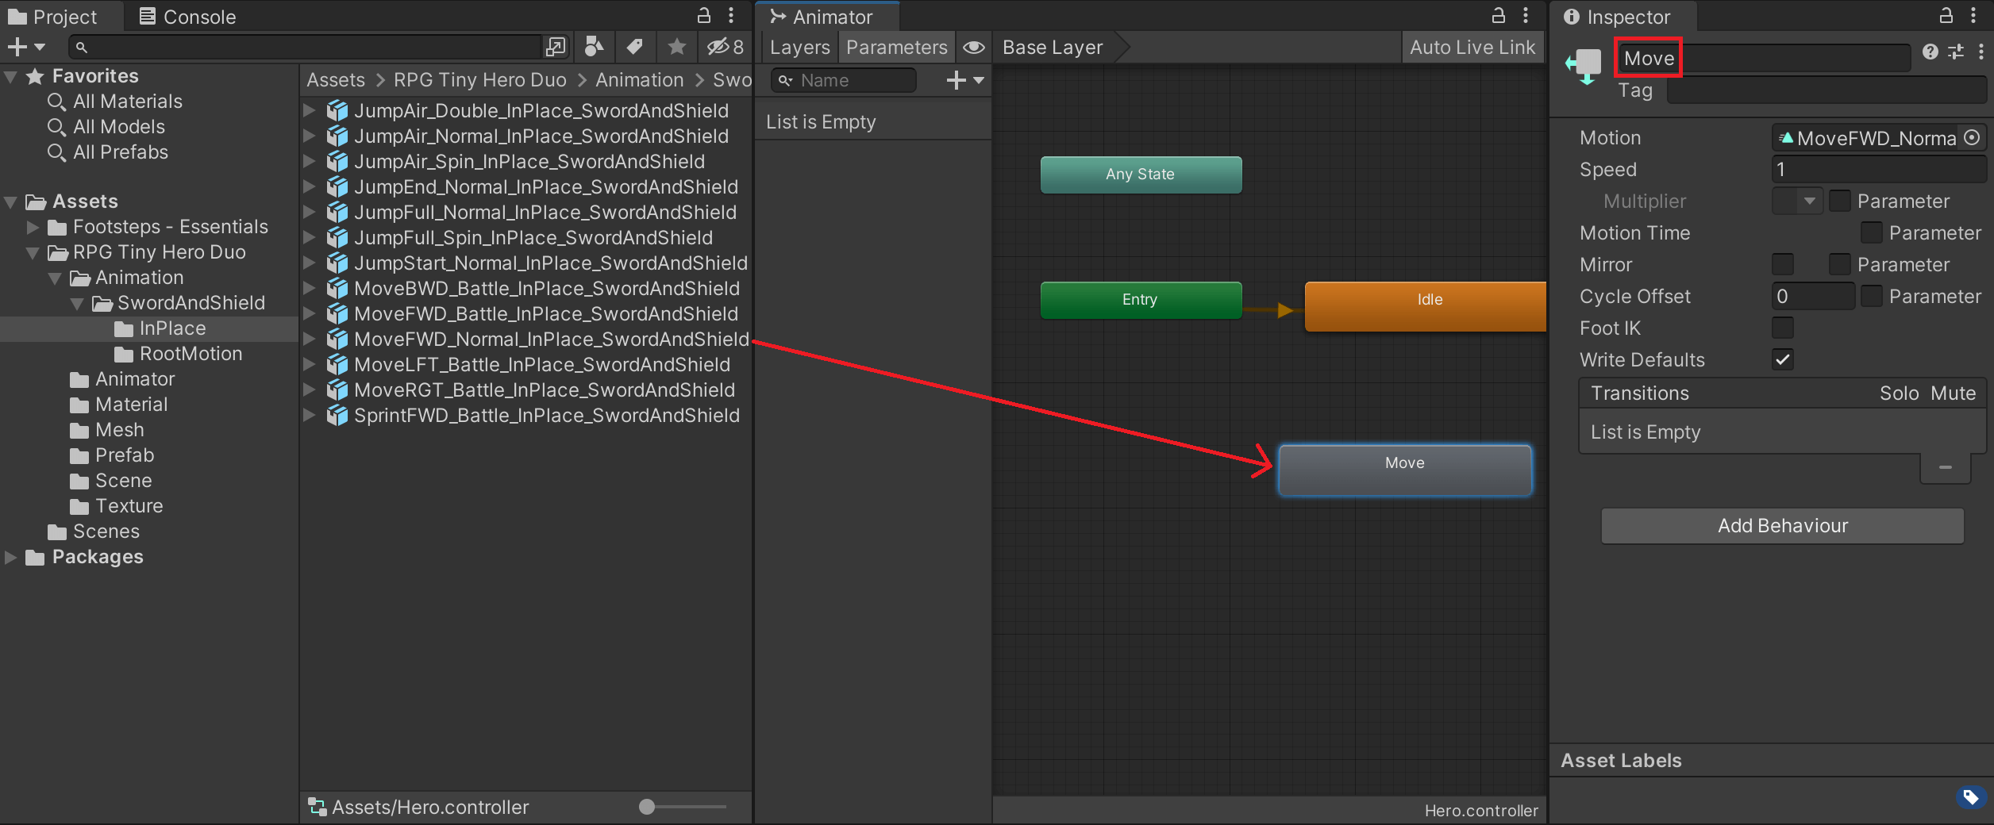Expand the Packages folder

point(11,557)
